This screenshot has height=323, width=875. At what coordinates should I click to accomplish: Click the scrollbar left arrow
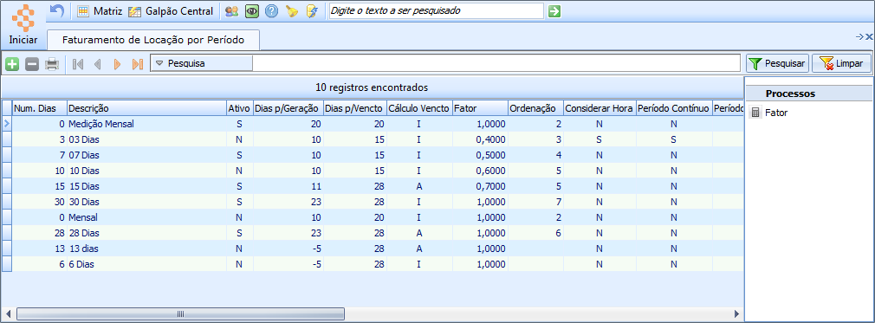click(8, 314)
